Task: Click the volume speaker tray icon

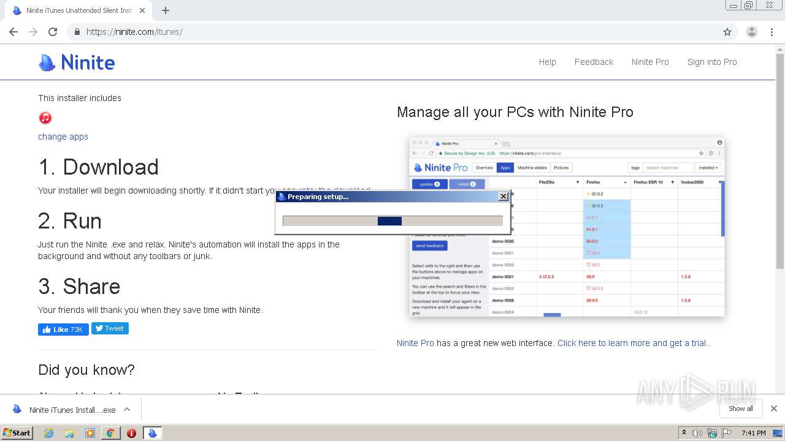Action: pos(697,433)
